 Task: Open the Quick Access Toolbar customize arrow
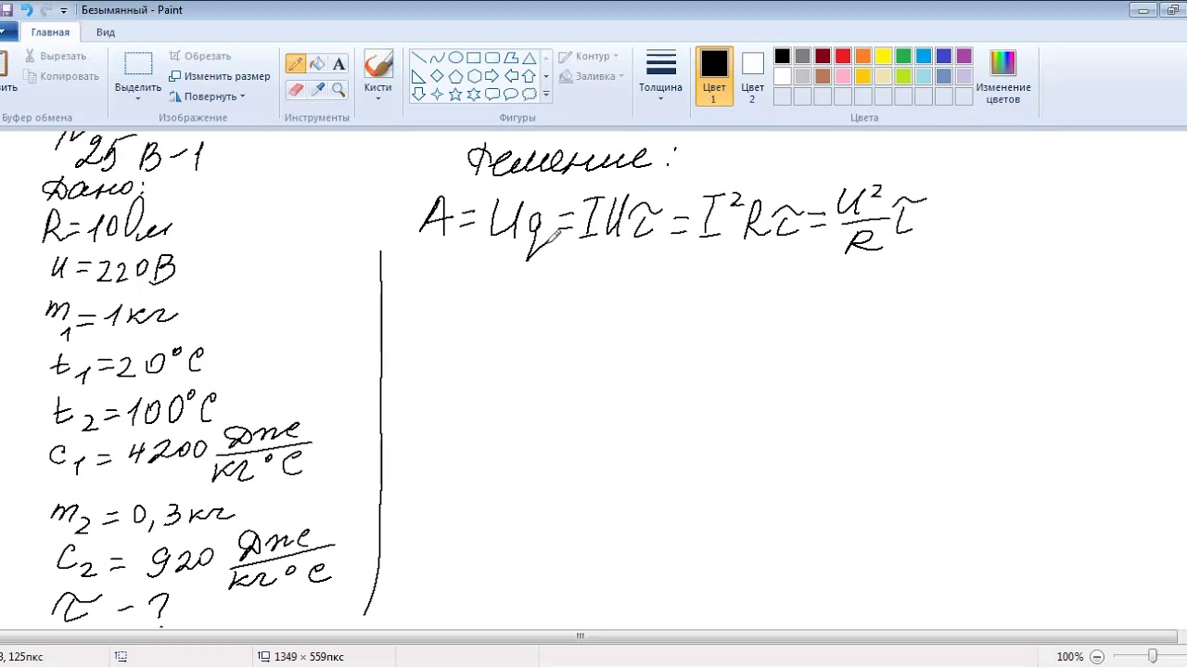63,10
